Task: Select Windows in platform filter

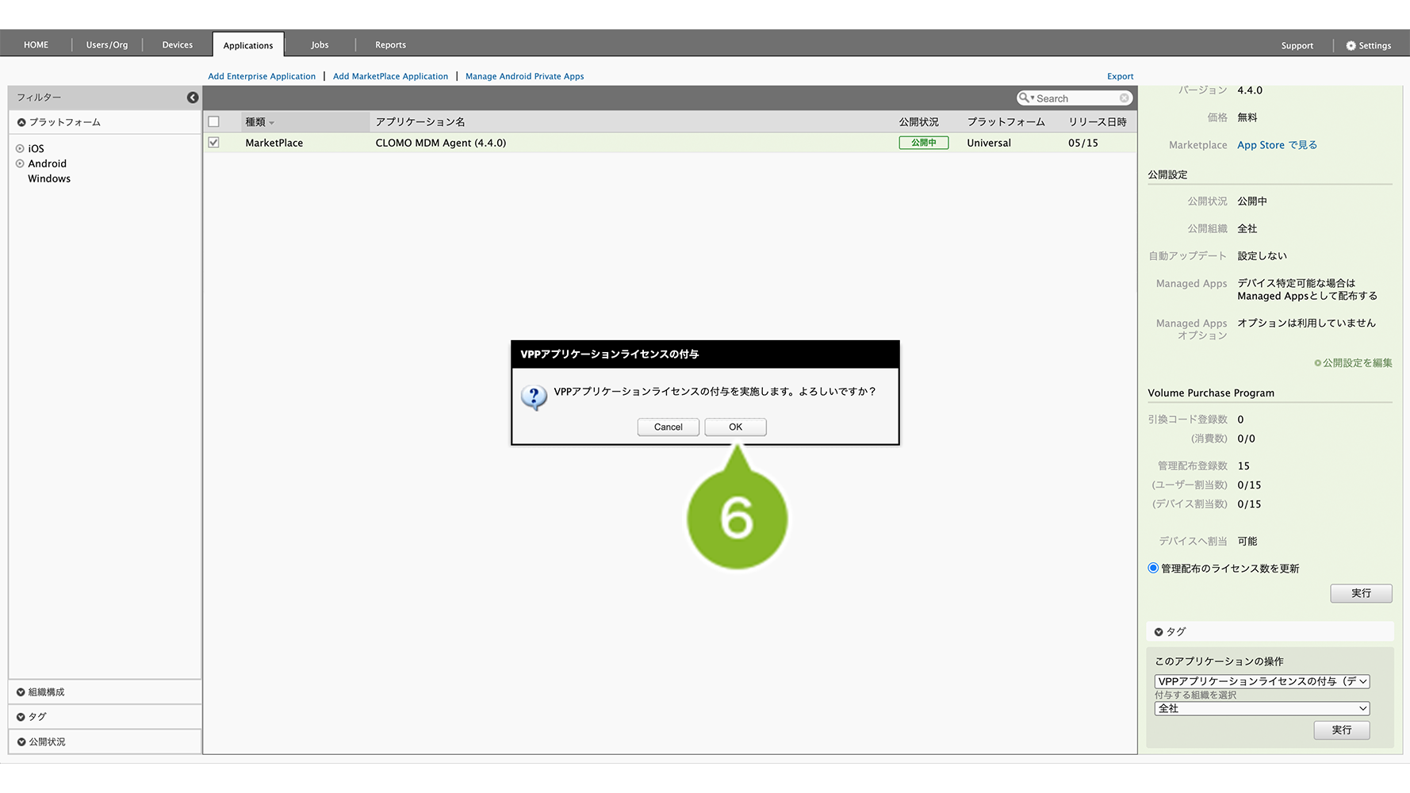Action: [49, 178]
